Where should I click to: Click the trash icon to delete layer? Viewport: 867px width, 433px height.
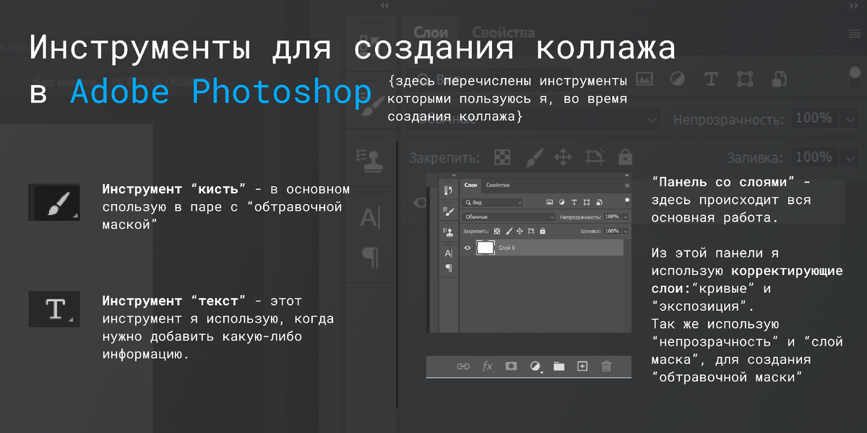[606, 366]
